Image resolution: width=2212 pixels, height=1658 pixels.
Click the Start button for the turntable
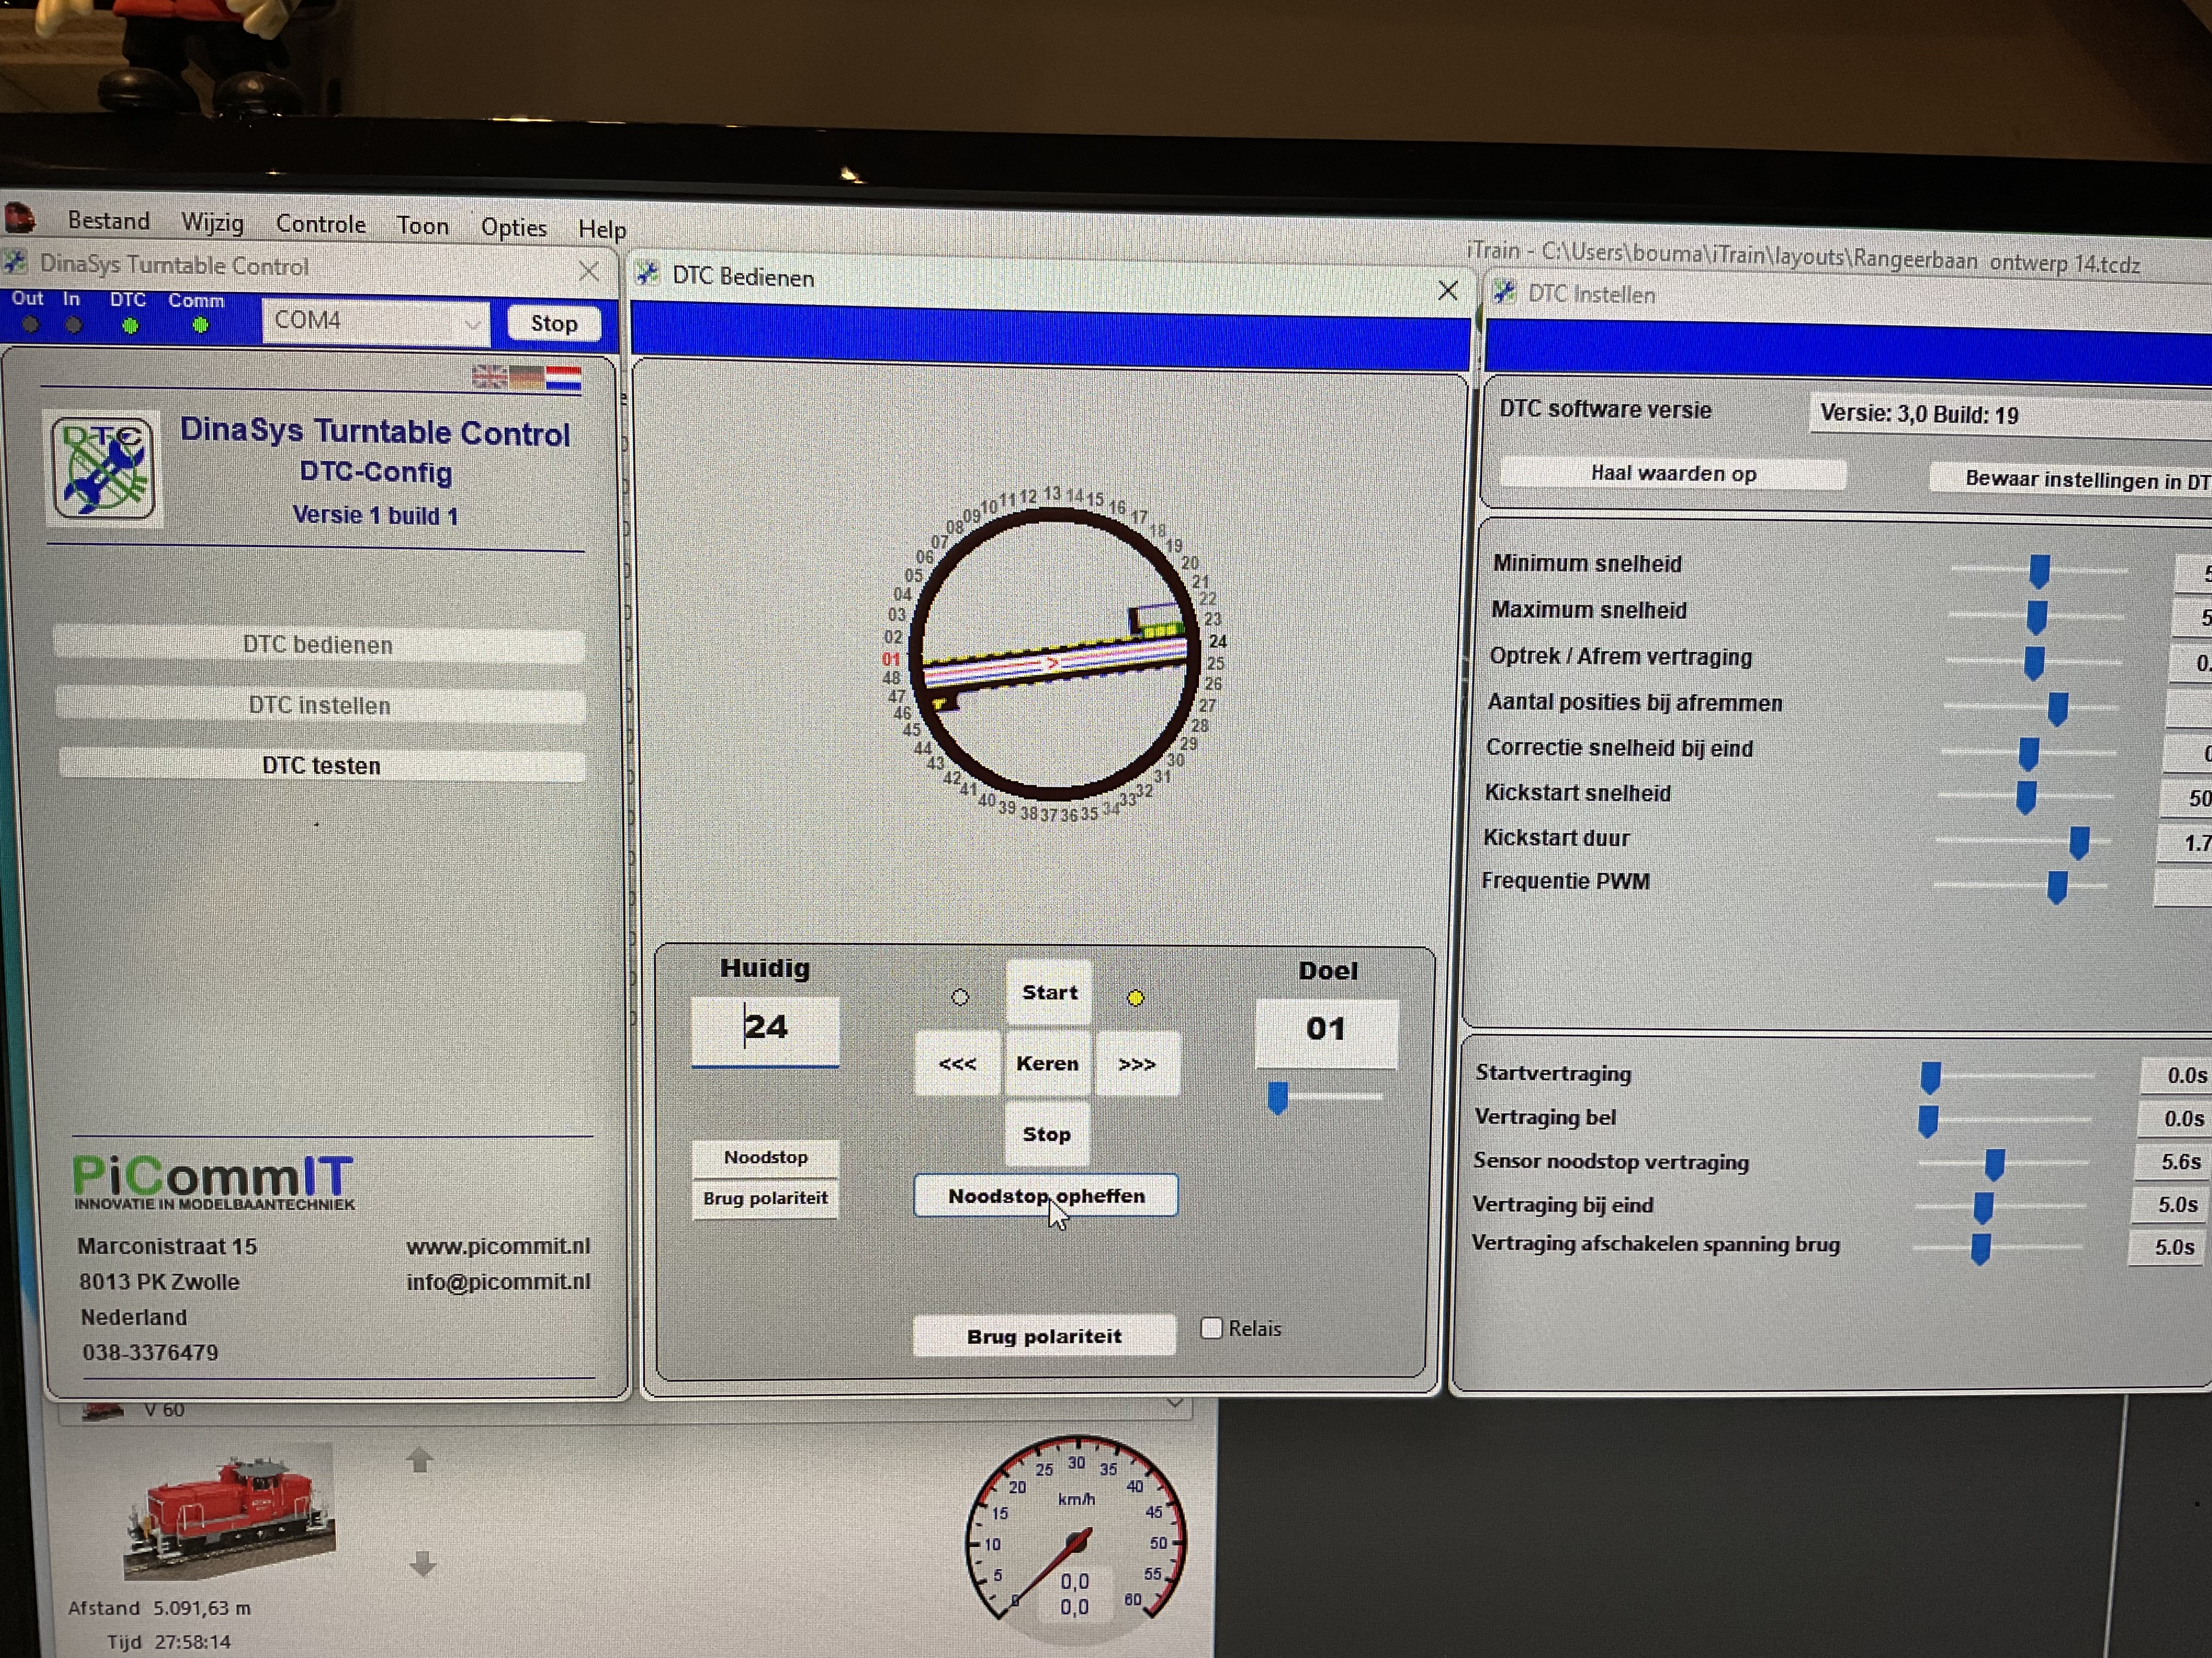1049,992
